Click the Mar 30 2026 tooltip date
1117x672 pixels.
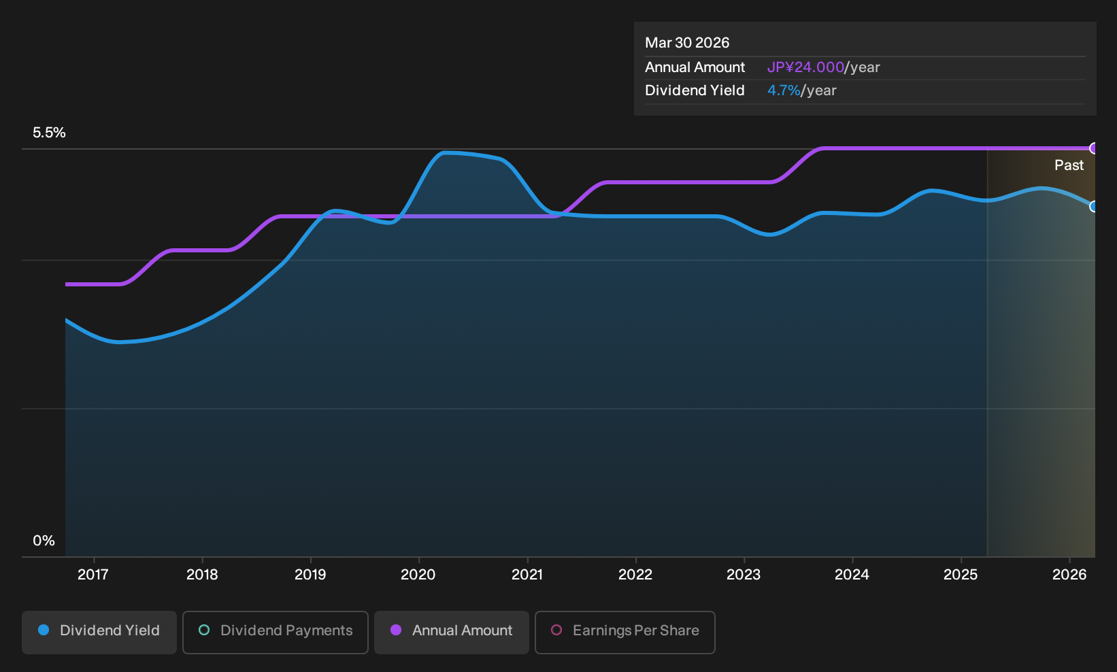click(687, 43)
